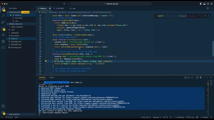Click Ln 62, Col 71 cursor position
Viewport: 214px width, 120px height.
146,117
